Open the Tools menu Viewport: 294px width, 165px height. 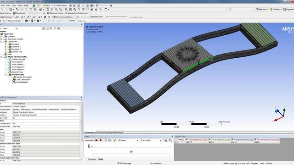(20, 5)
